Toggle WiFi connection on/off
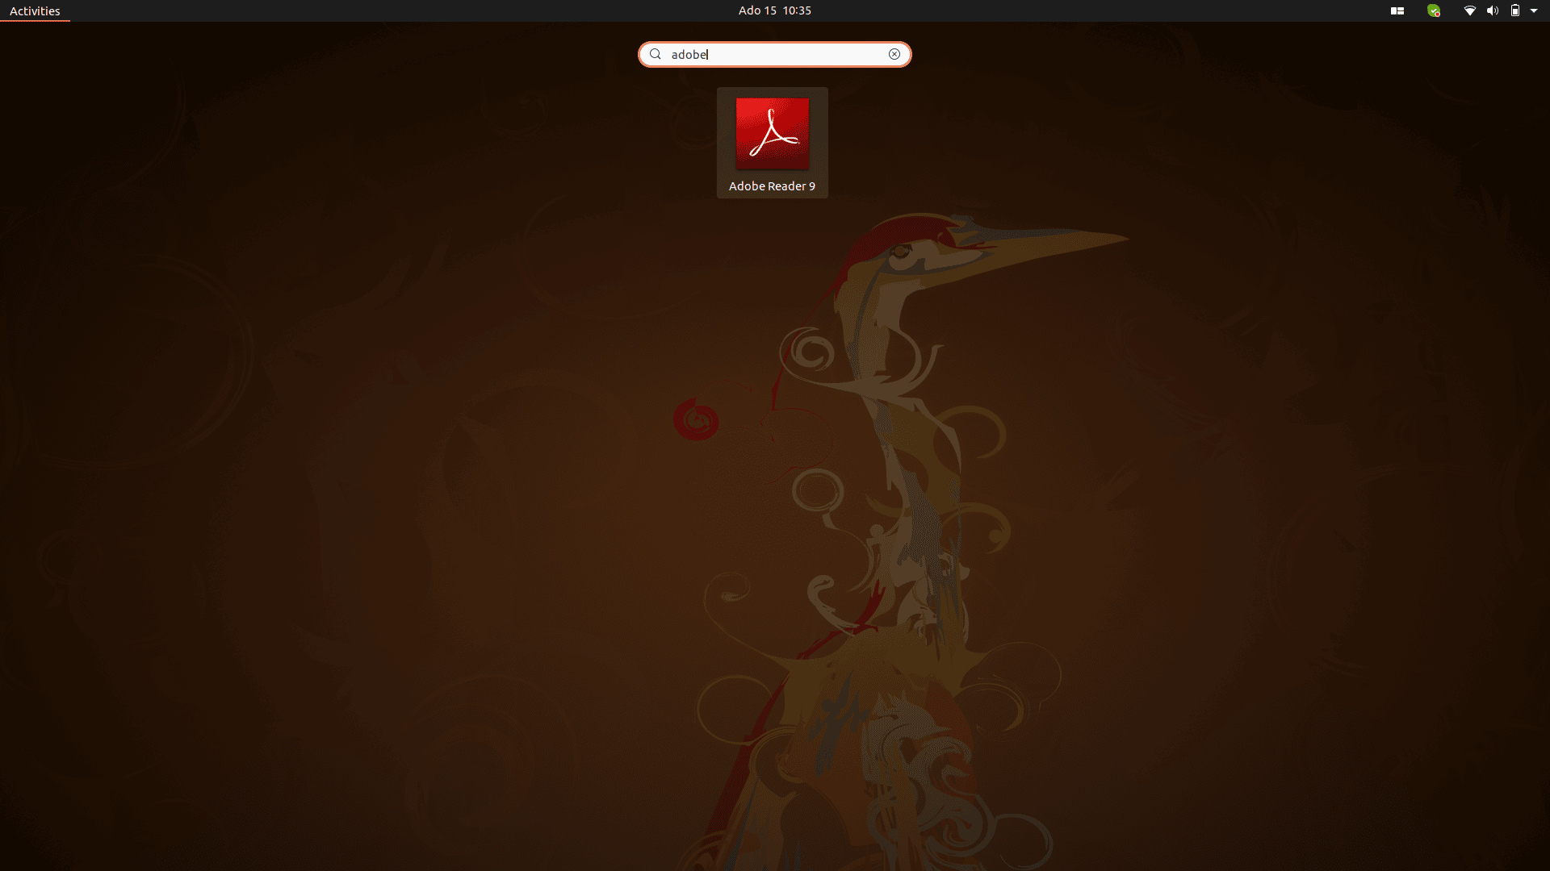The height and width of the screenshot is (871, 1550). coord(1469,10)
